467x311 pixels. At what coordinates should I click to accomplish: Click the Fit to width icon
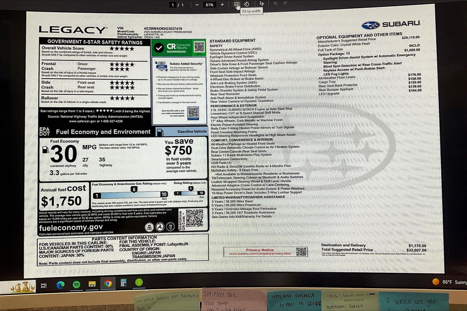point(237,4)
